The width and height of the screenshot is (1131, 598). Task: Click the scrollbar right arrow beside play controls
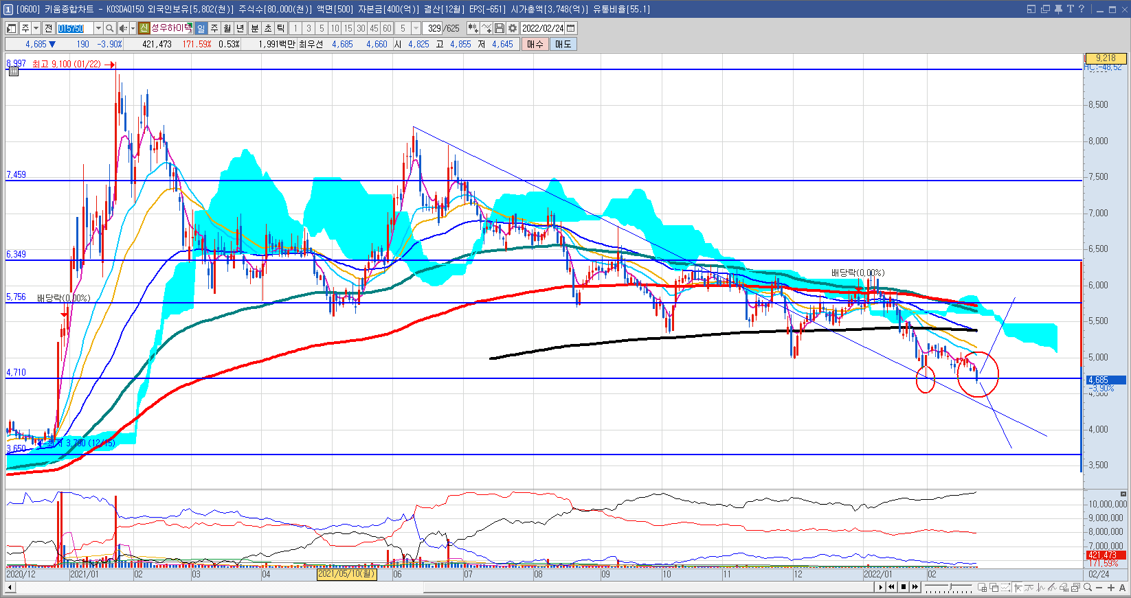pyautogui.click(x=880, y=587)
